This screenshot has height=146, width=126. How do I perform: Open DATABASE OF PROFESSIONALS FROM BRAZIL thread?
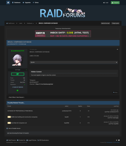pos(20,111)
